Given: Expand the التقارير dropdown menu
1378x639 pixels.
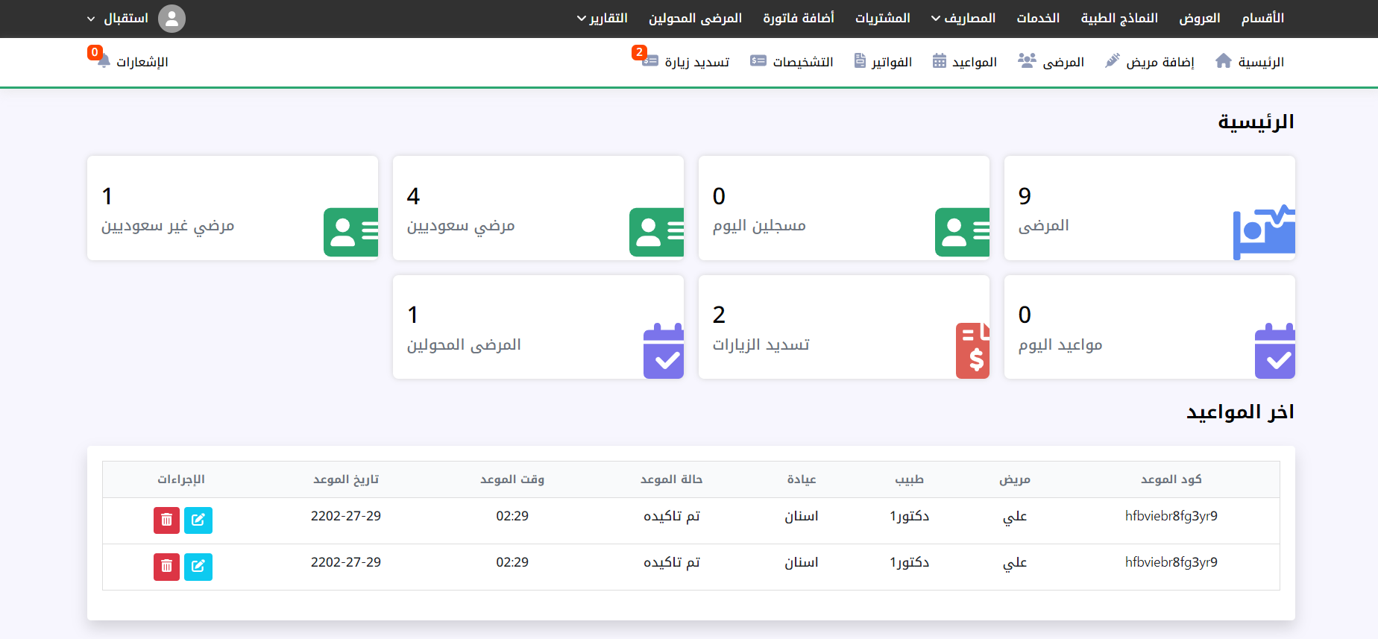Looking at the screenshot, I should pyautogui.click(x=602, y=19).
